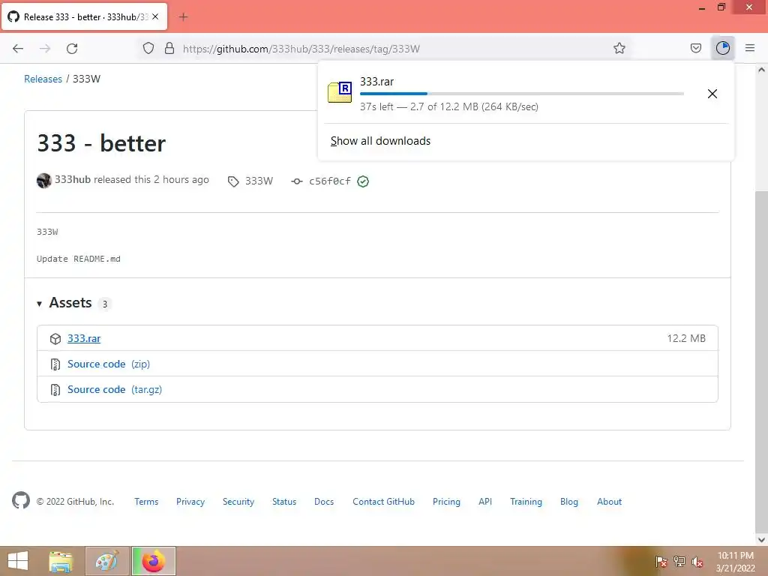768x576 pixels.
Task: Open the tracking protection shield icon
Action: [x=148, y=48]
